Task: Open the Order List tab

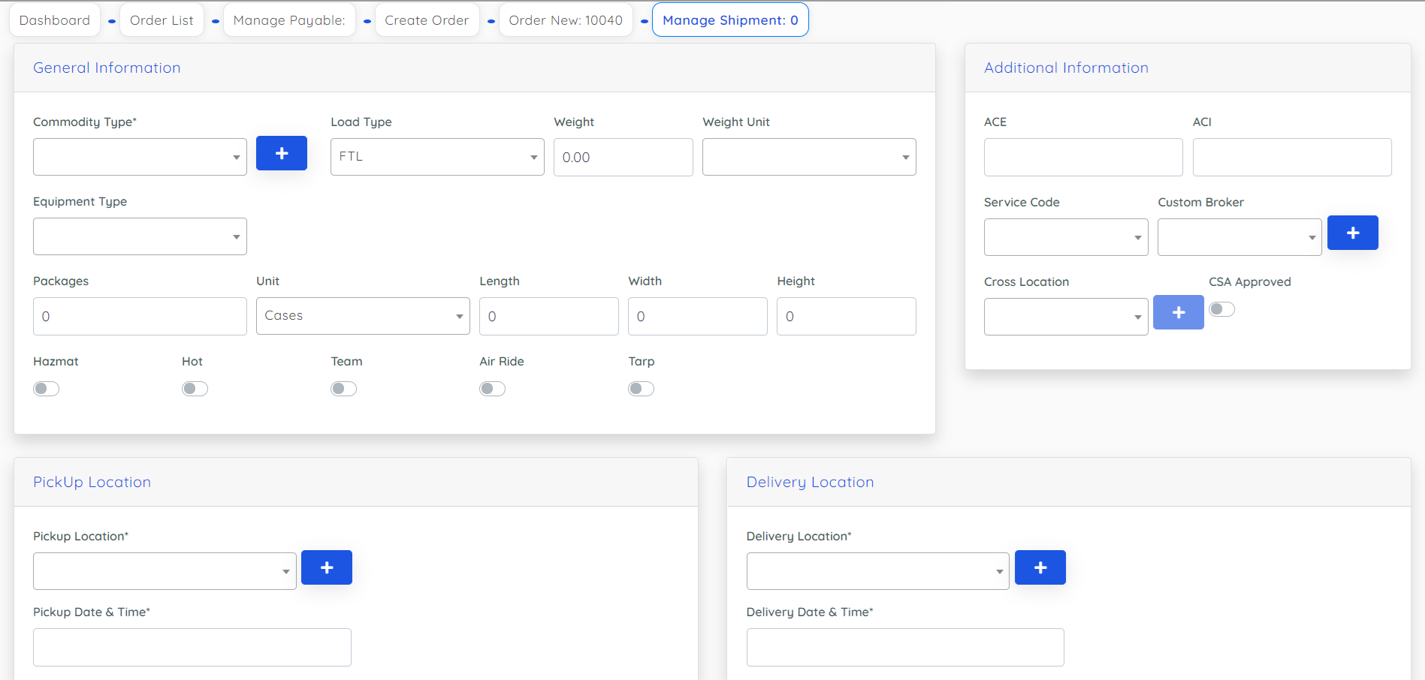Action: point(162,20)
